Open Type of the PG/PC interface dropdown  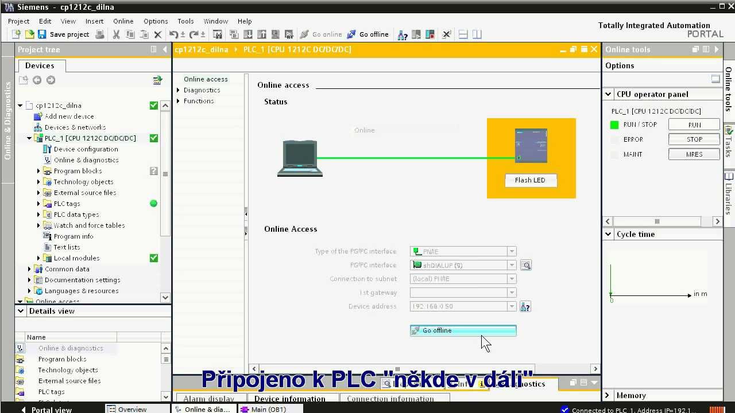(511, 251)
